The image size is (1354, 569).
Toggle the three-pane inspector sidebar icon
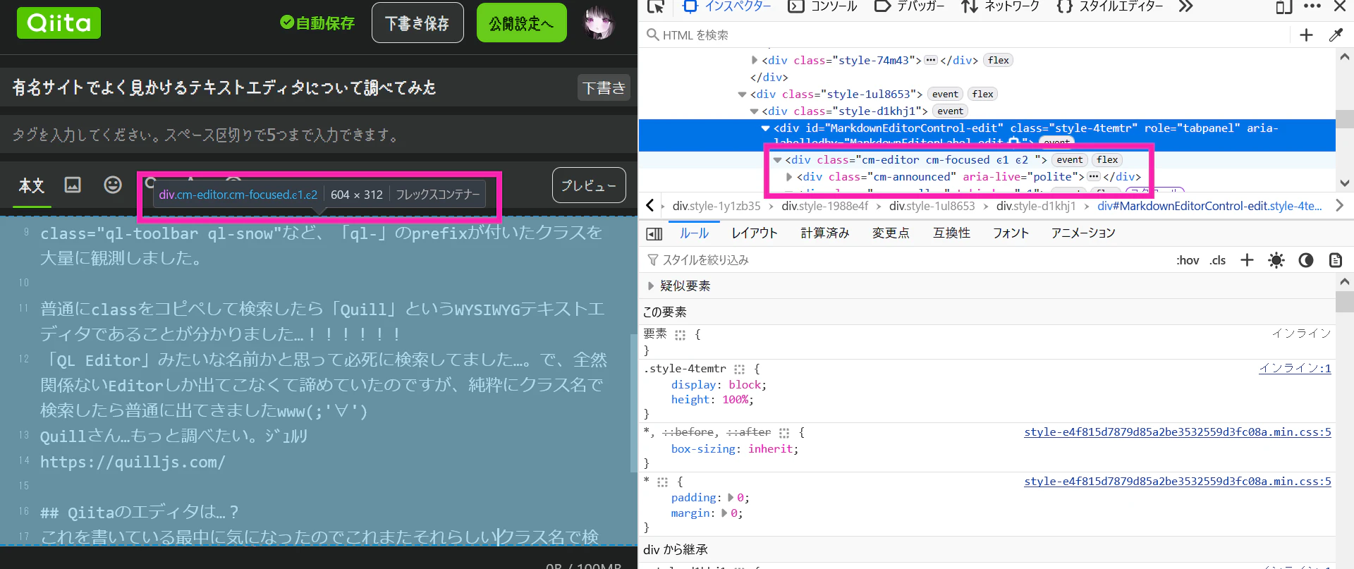[x=654, y=233]
